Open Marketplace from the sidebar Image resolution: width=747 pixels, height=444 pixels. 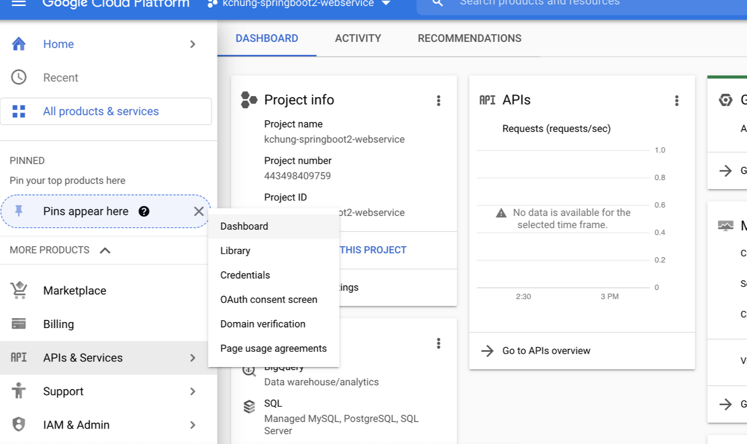pyautogui.click(x=75, y=291)
